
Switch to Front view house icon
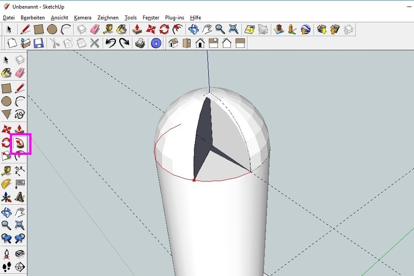200,43
